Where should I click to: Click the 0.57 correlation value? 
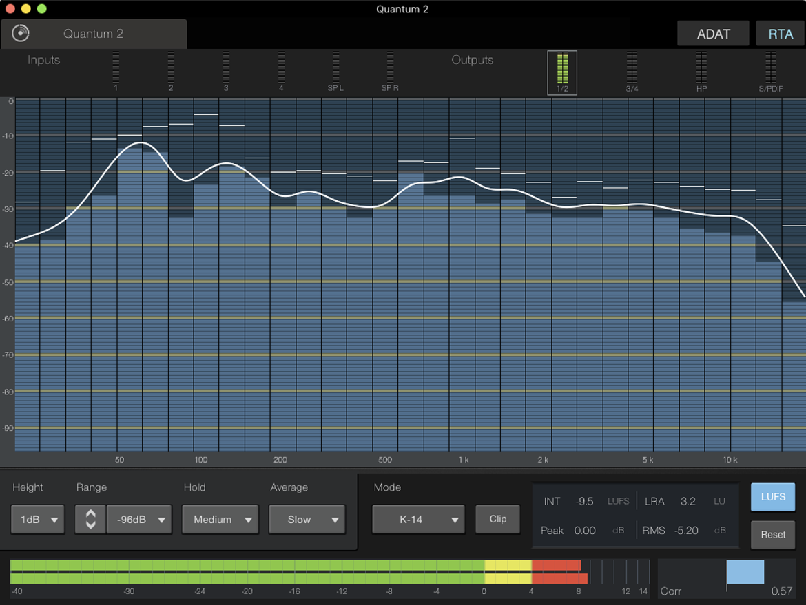pyautogui.click(x=781, y=591)
